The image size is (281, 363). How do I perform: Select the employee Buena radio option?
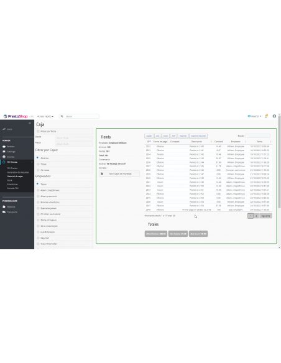[x=38, y=208]
